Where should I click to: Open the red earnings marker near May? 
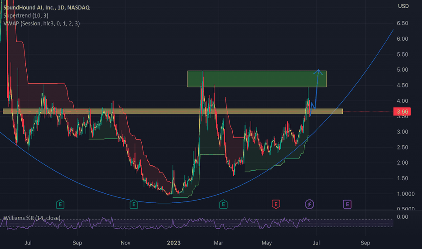click(x=276, y=204)
